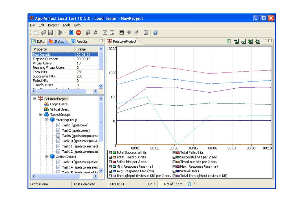
Task: Stop the test with red STOP icon
Action: click(78, 33)
